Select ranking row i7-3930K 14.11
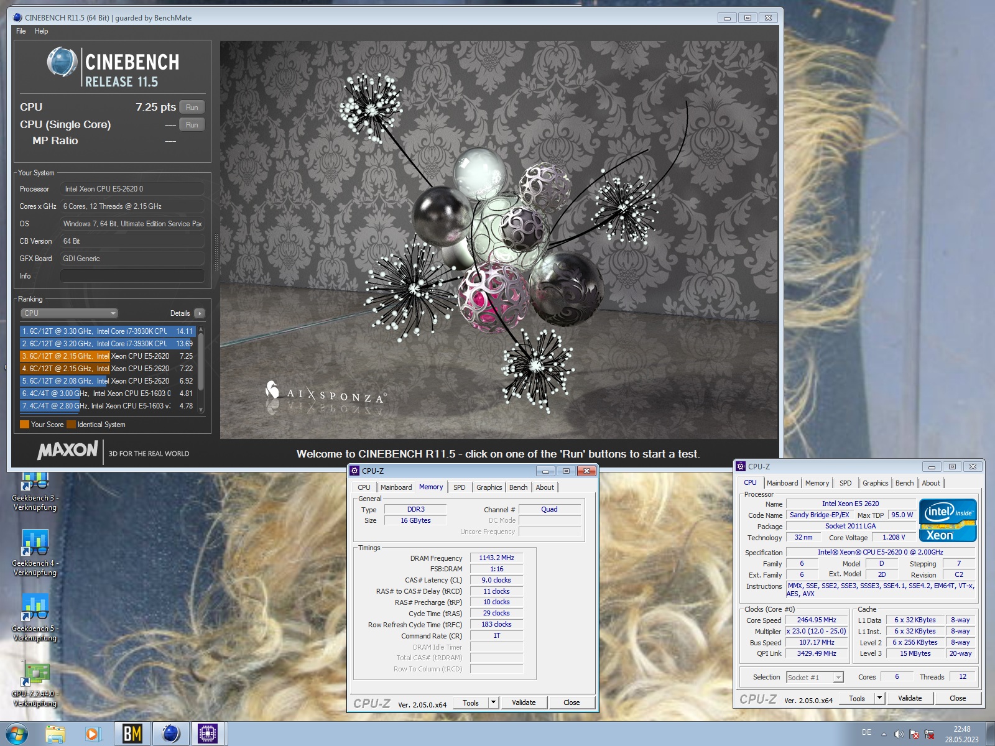Screen dimensions: 995x746 108,331
